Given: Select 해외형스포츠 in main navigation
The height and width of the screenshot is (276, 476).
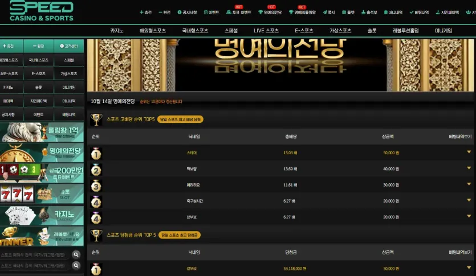Looking at the screenshot, I should [153, 31].
